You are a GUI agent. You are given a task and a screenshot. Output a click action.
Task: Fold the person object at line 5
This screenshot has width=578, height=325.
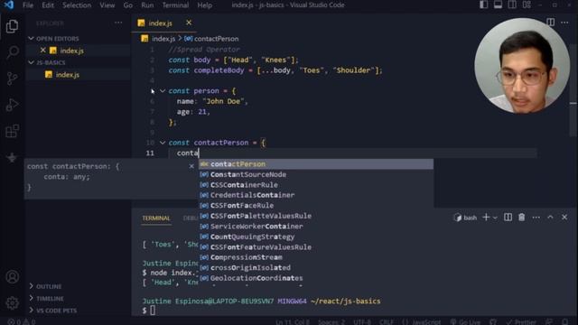click(163, 90)
